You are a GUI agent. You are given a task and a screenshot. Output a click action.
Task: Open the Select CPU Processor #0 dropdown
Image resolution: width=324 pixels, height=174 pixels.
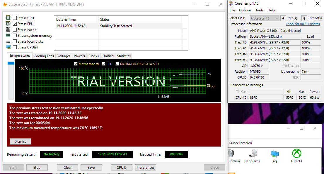(x=264, y=18)
